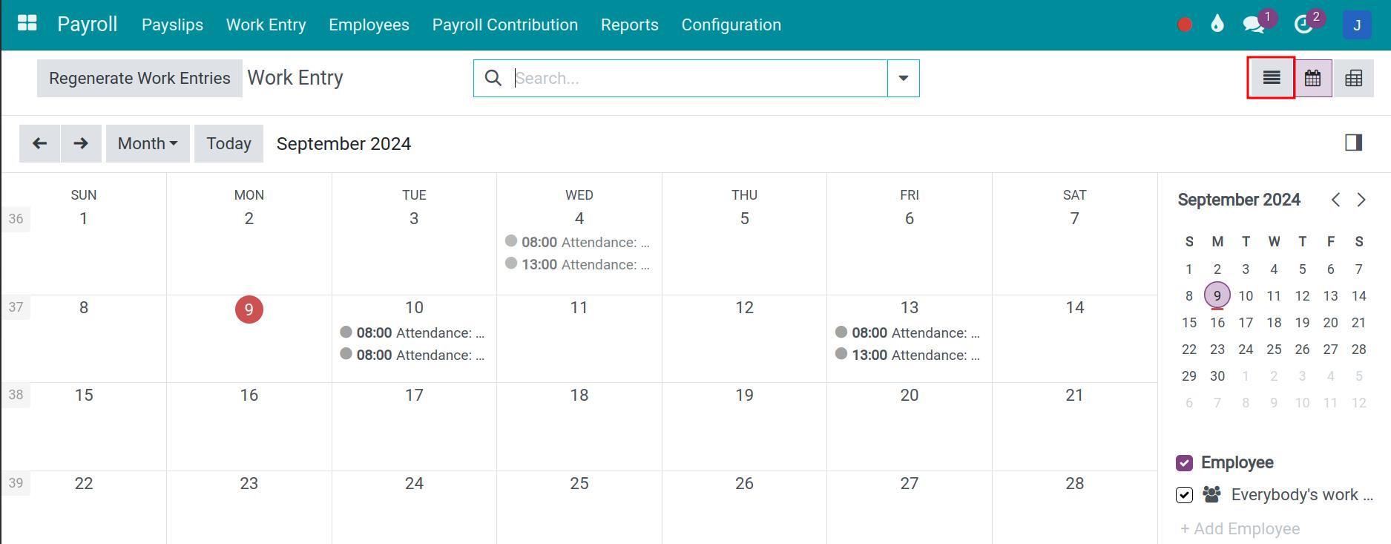This screenshot has height=544, width=1391.
Task: Open 13:00 Attendance entry on Friday 13
Action: (909, 355)
